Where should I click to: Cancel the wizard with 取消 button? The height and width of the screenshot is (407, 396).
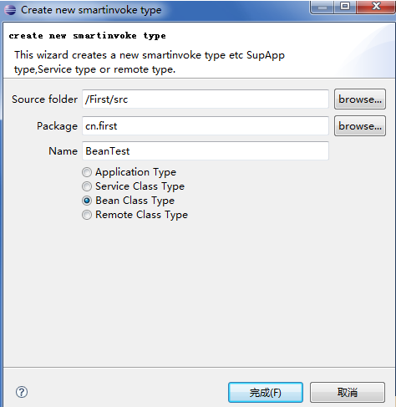point(348,392)
